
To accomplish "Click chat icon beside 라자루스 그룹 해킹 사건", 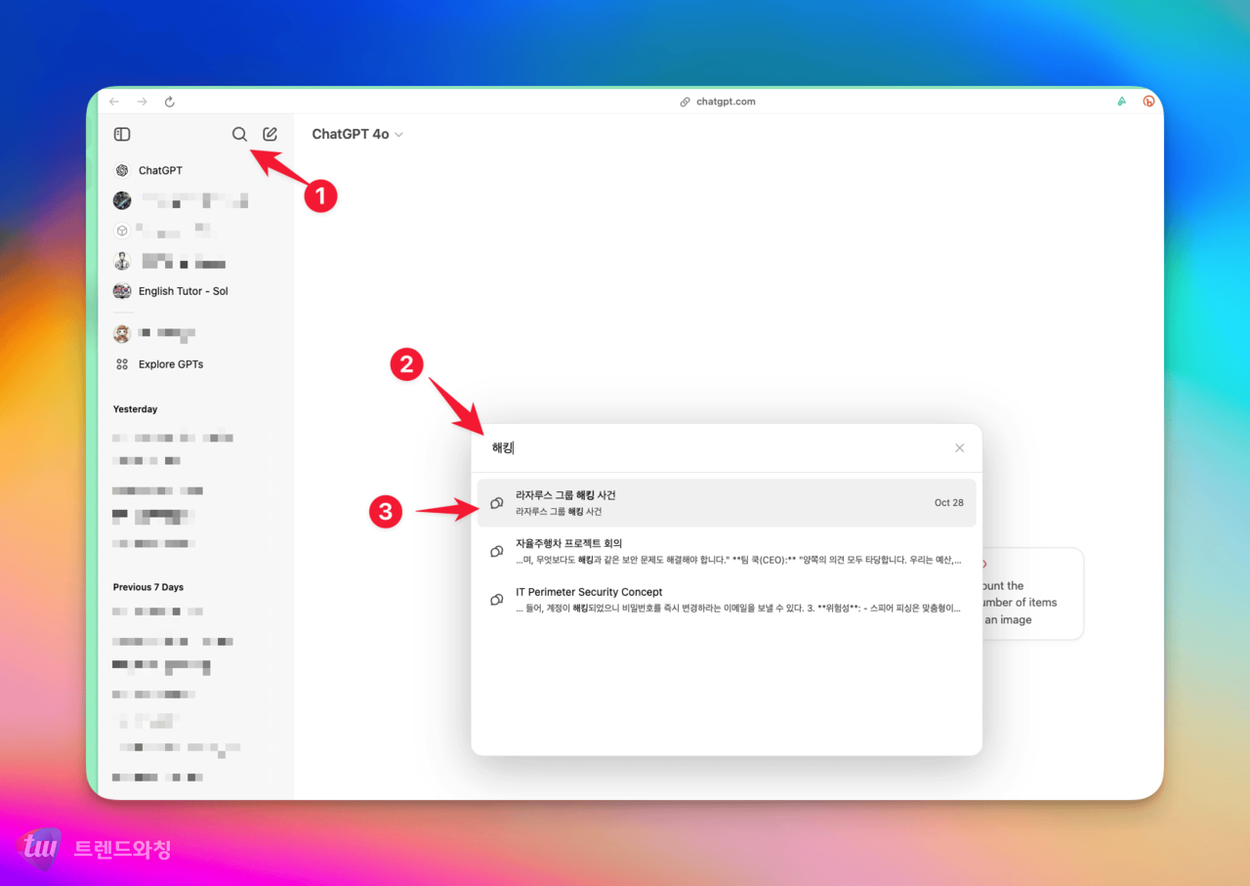I will click(496, 503).
